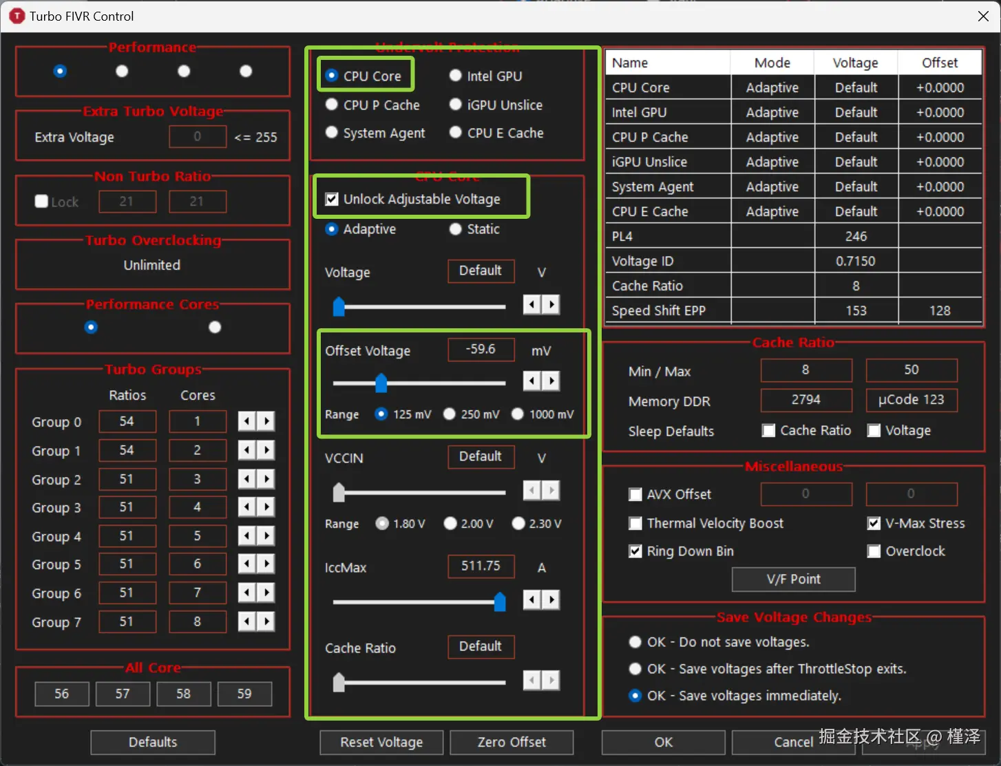Click the Cancel button
1001x766 pixels.
coord(794,743)
